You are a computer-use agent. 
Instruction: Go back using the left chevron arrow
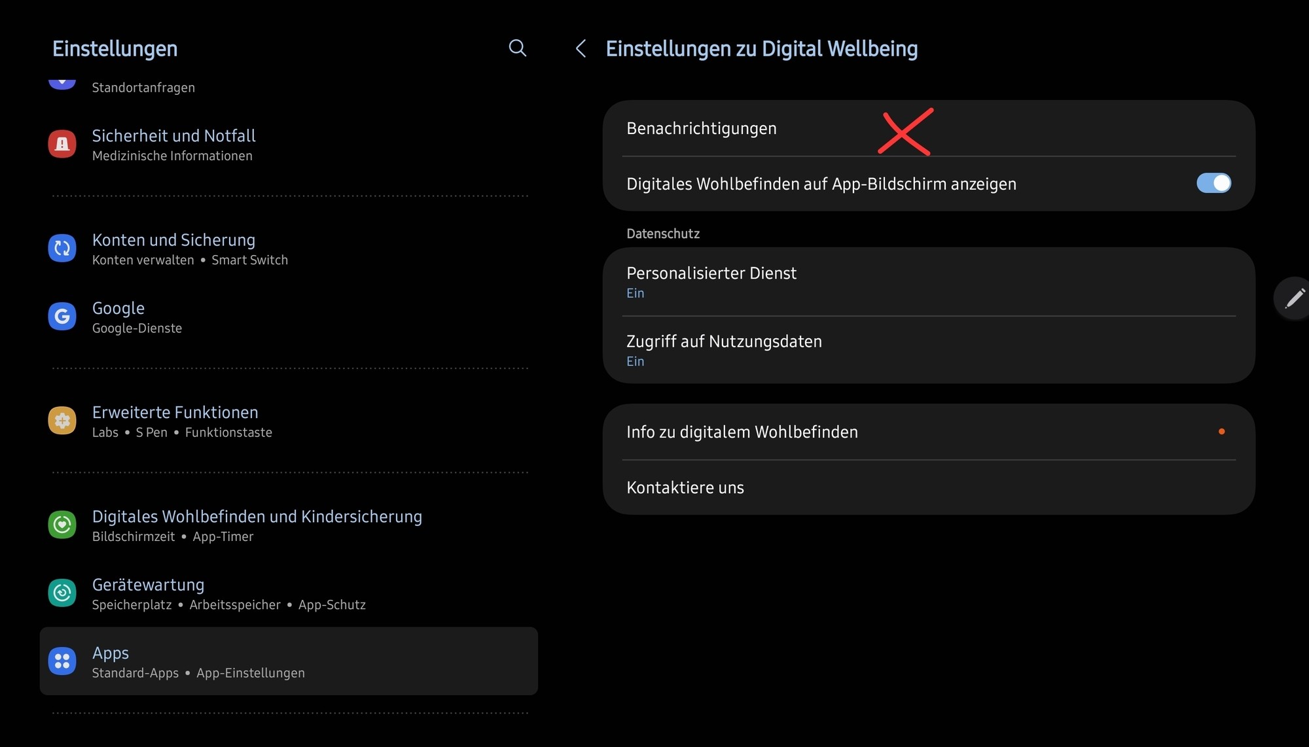tap(581, 48)
